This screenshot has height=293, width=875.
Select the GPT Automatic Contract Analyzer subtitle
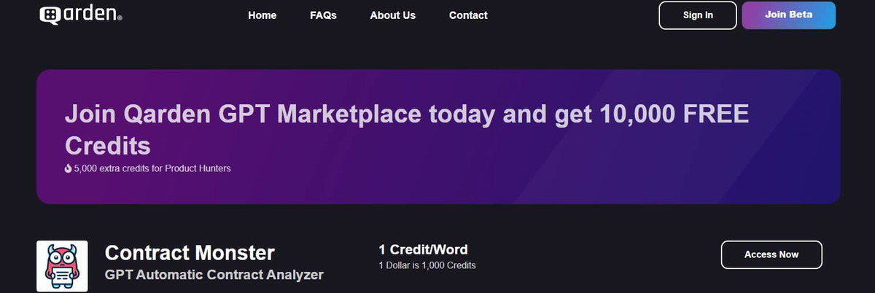tap(214, 275)
